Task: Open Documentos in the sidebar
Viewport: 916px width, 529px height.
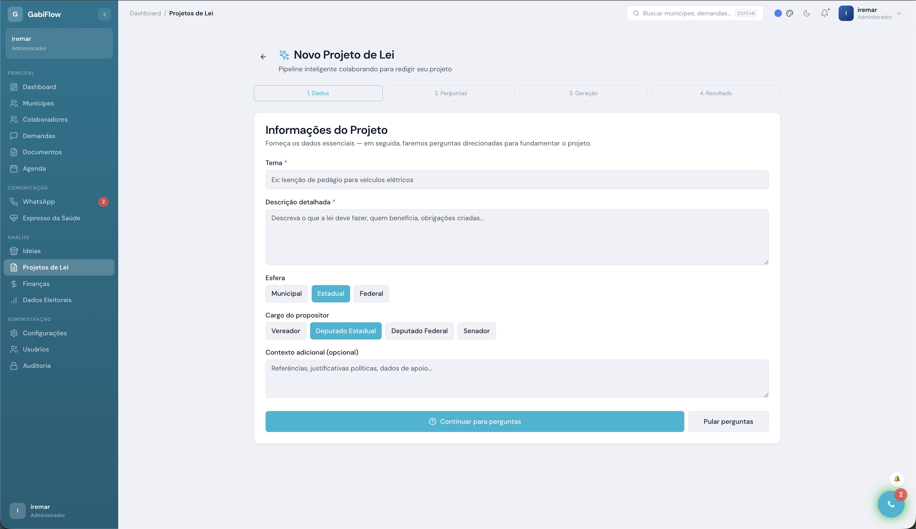Action: click(x=59, y=152)
